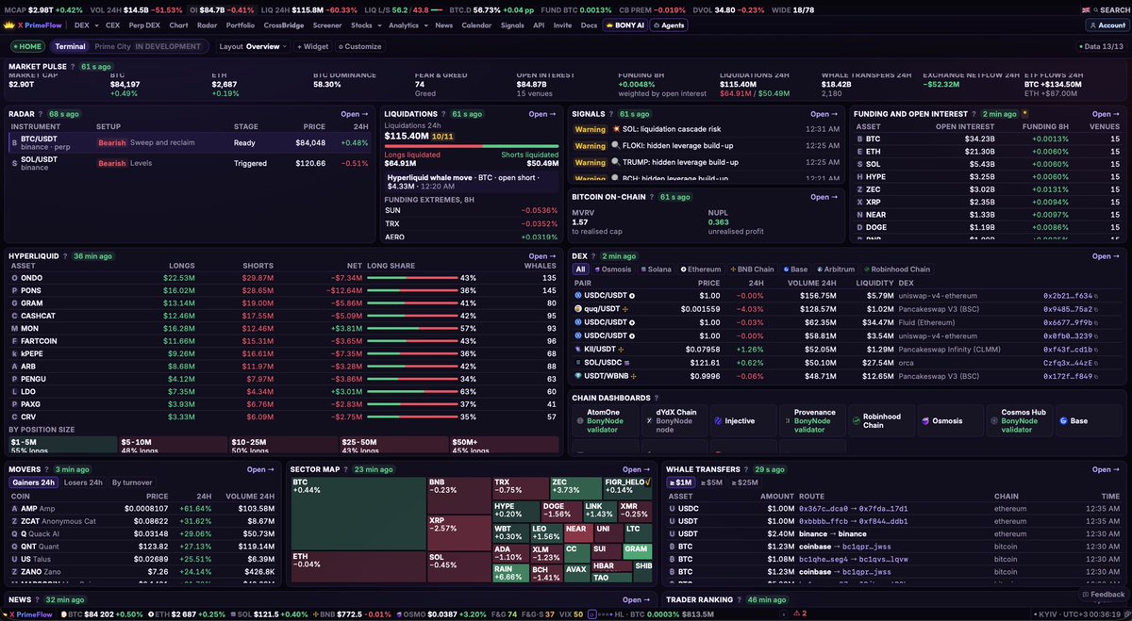Click the BTC ticker icon in bottom bar

pyautogui.click(x=62, y=614)
